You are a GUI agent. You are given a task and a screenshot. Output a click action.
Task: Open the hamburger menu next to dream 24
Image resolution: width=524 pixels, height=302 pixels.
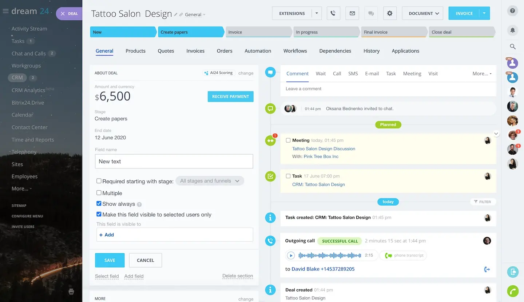5,11
